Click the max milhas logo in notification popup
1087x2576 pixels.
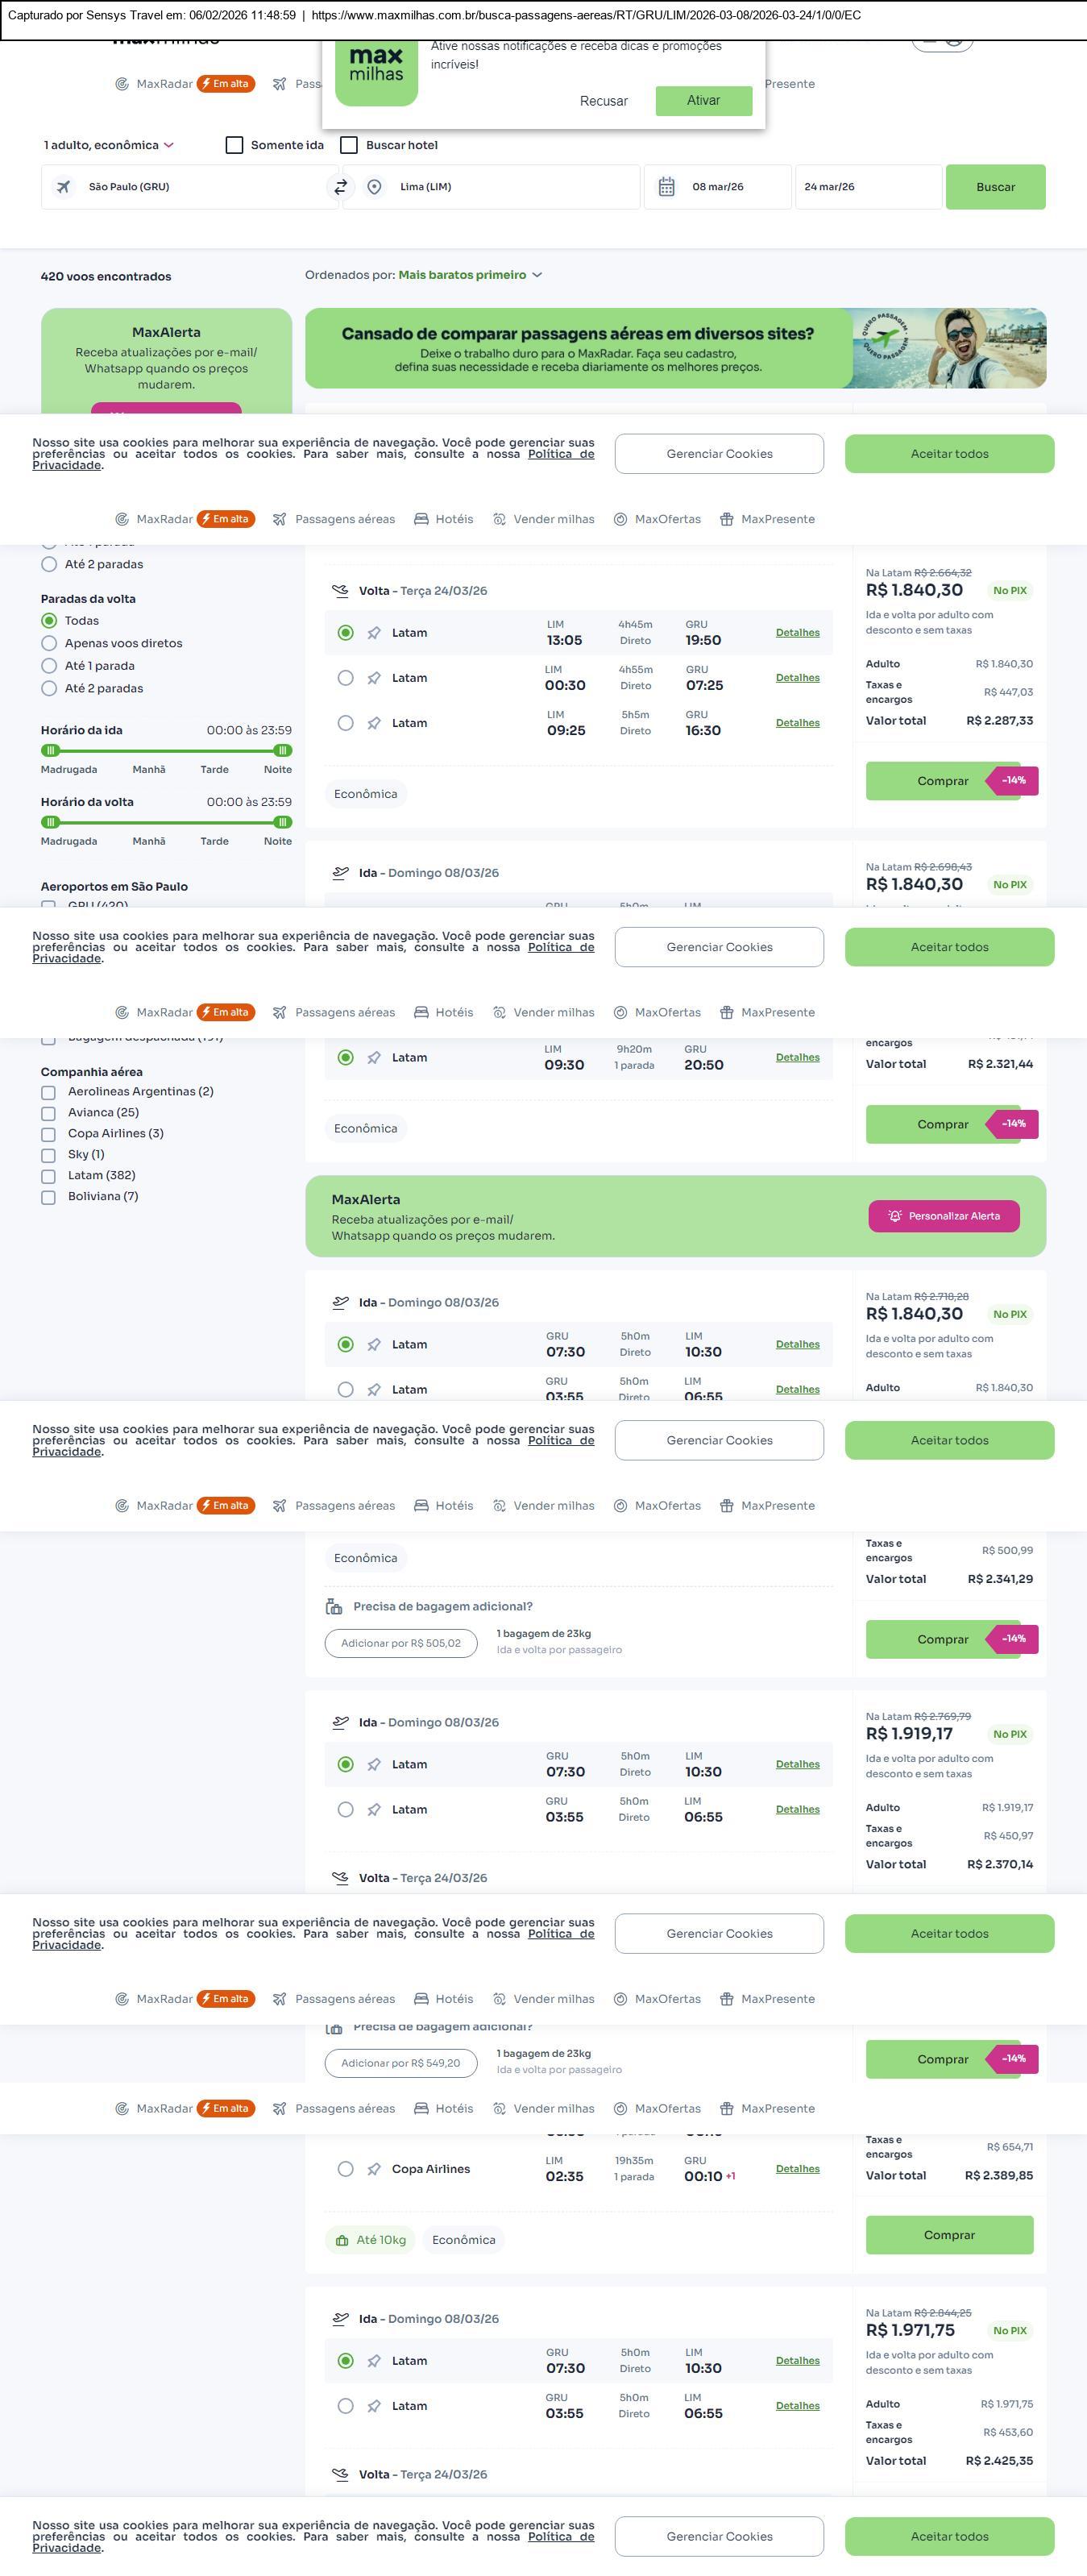point(376,68)
